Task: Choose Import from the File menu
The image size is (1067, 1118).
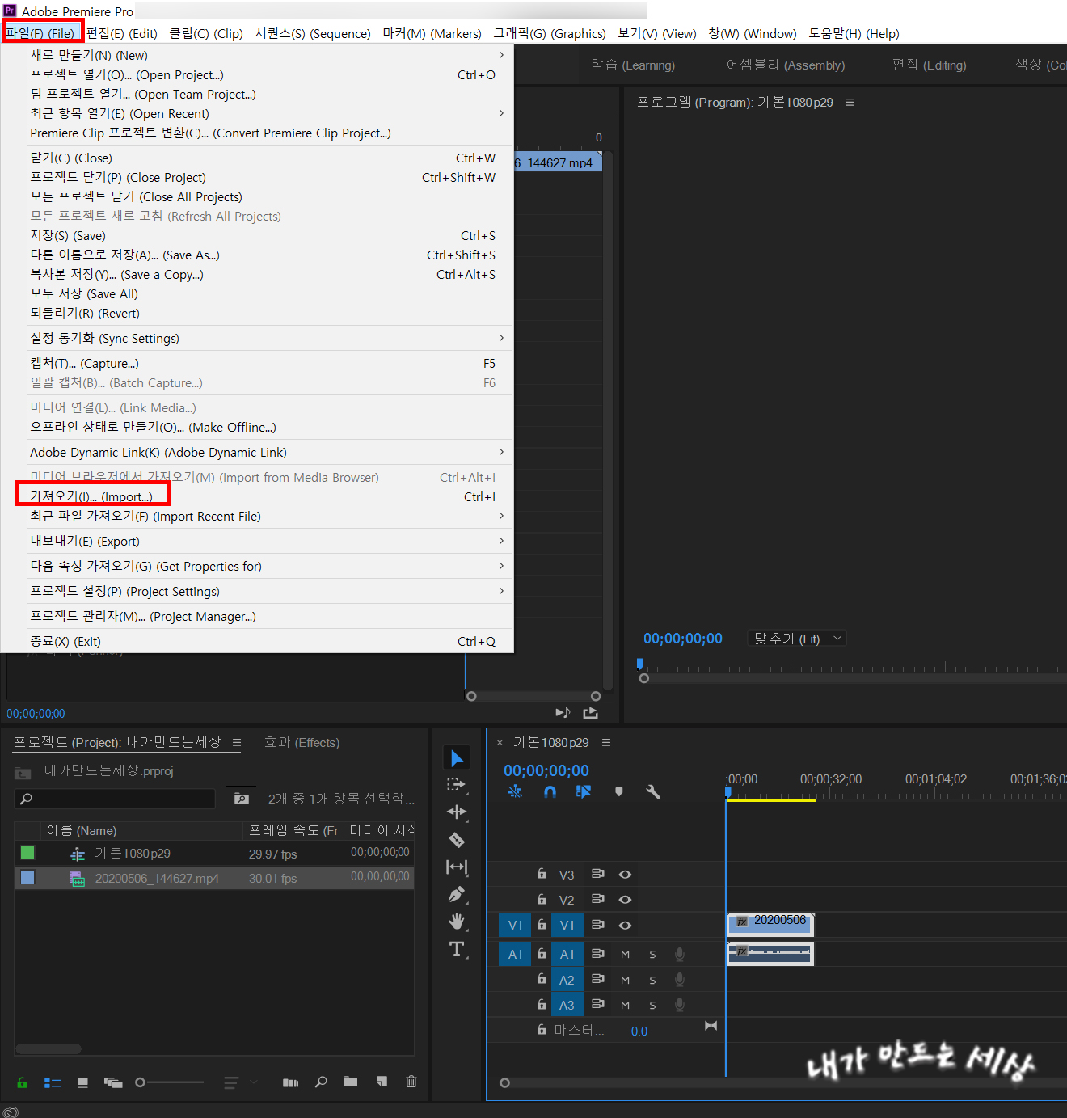Action: pyautogui.click(x=257, y=496)
